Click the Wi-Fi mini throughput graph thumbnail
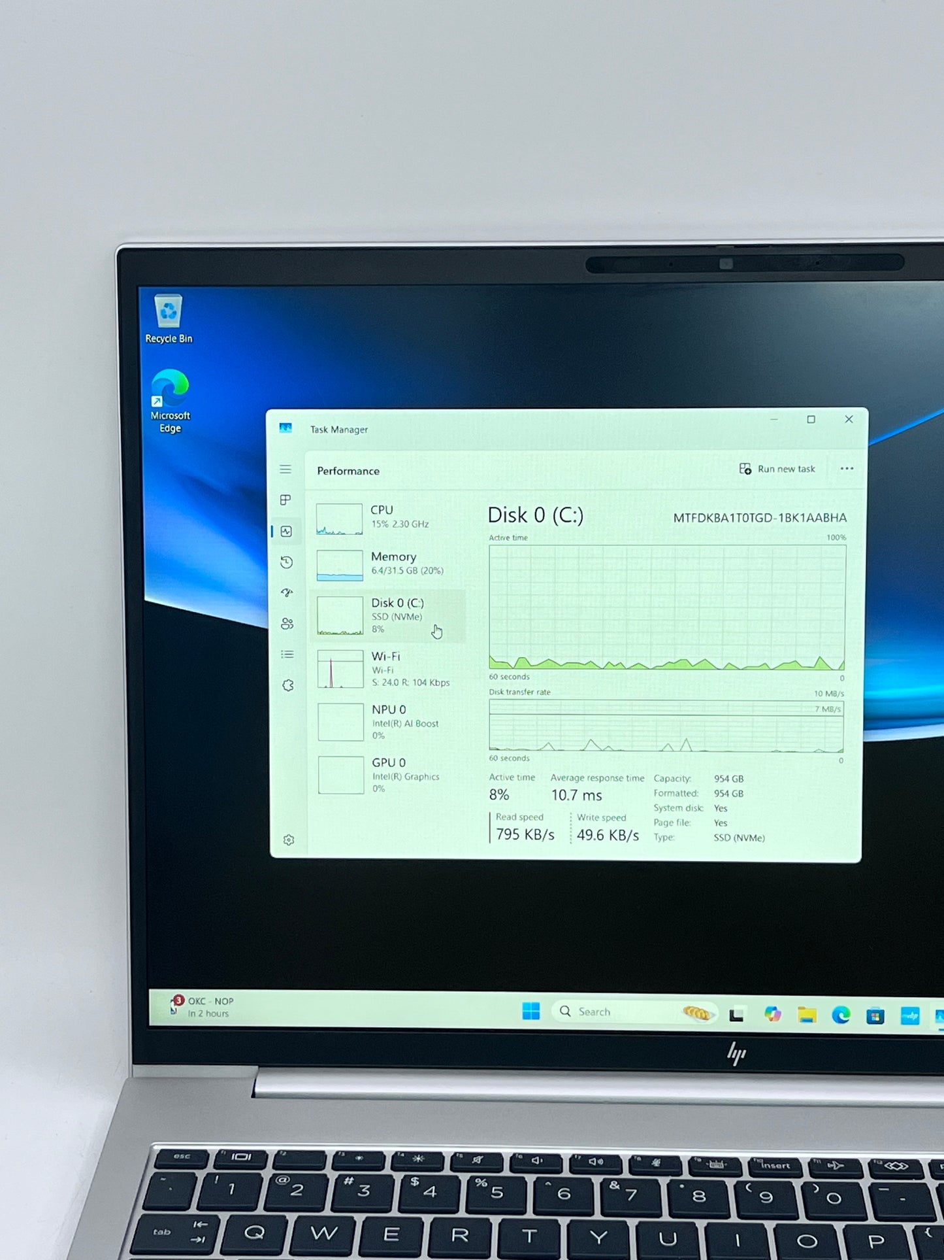Screen dimensions: 944x1260 click(x=340, y=669)
